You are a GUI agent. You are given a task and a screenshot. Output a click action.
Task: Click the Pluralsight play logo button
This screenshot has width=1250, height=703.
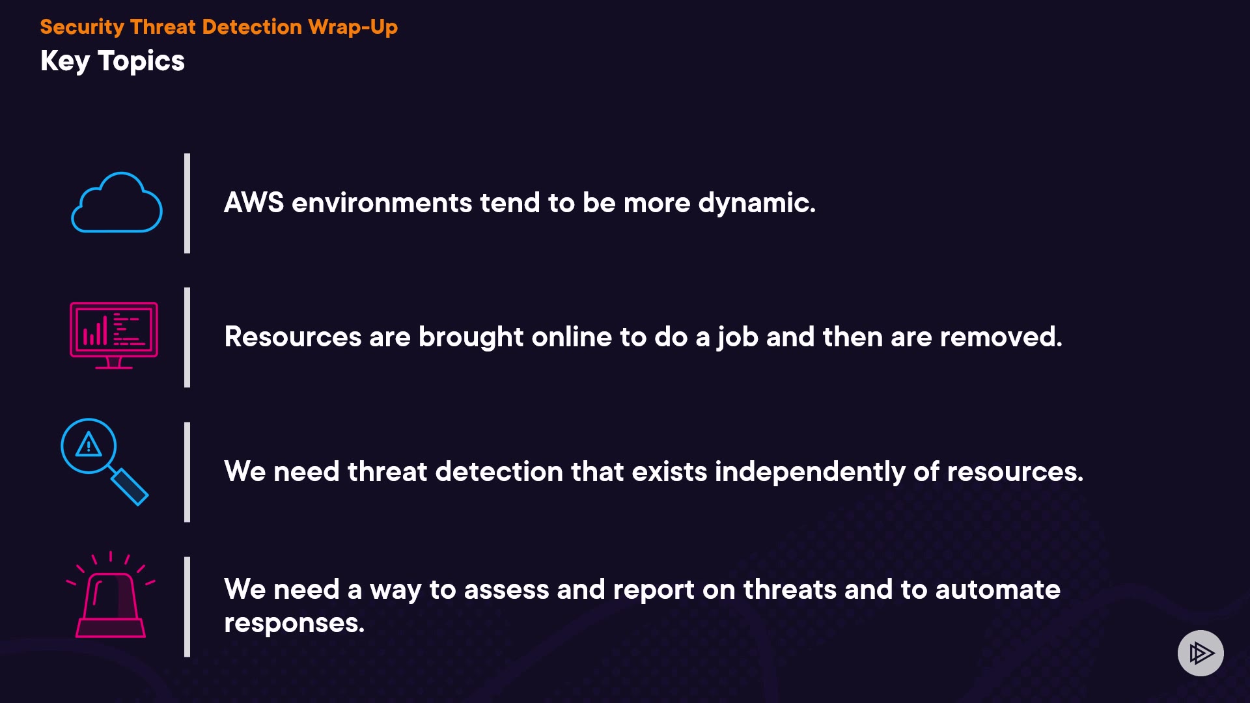point(1201,653)
